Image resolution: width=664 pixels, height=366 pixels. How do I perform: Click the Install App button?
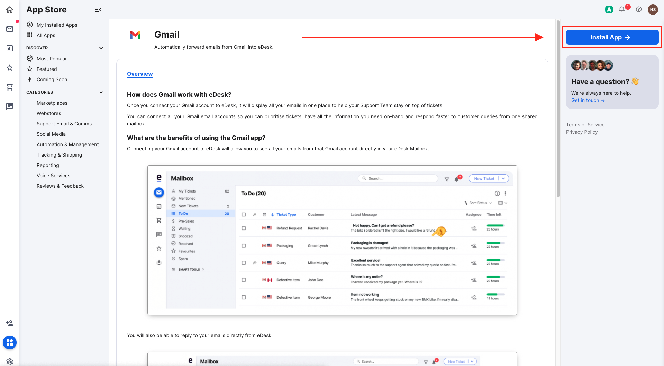612,37
